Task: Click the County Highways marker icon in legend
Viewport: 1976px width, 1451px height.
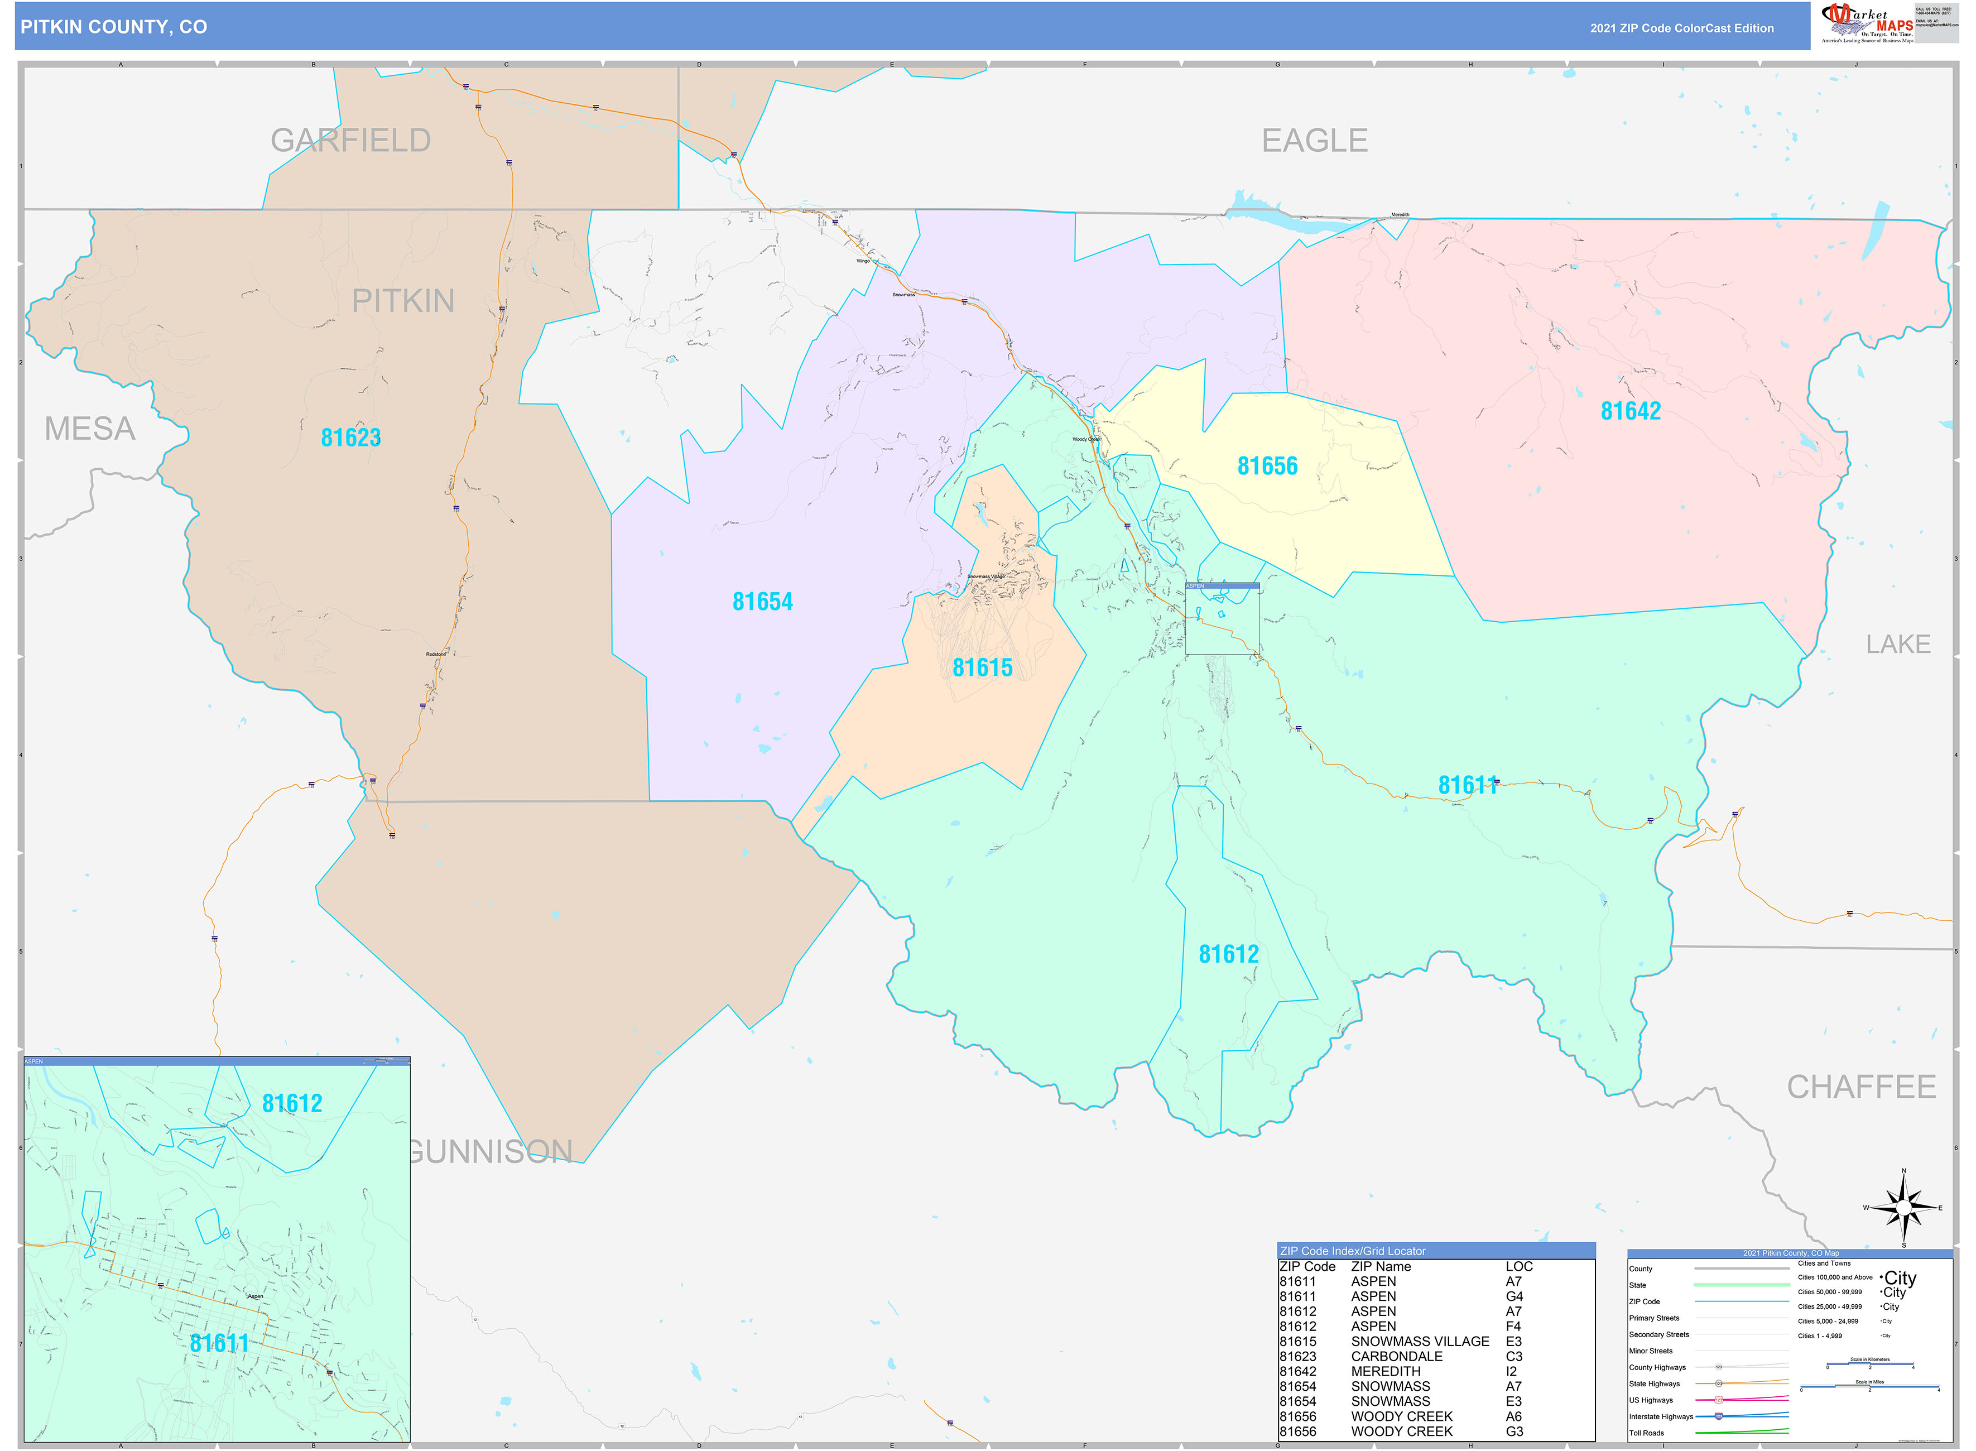Action: click(1719, 1367)
